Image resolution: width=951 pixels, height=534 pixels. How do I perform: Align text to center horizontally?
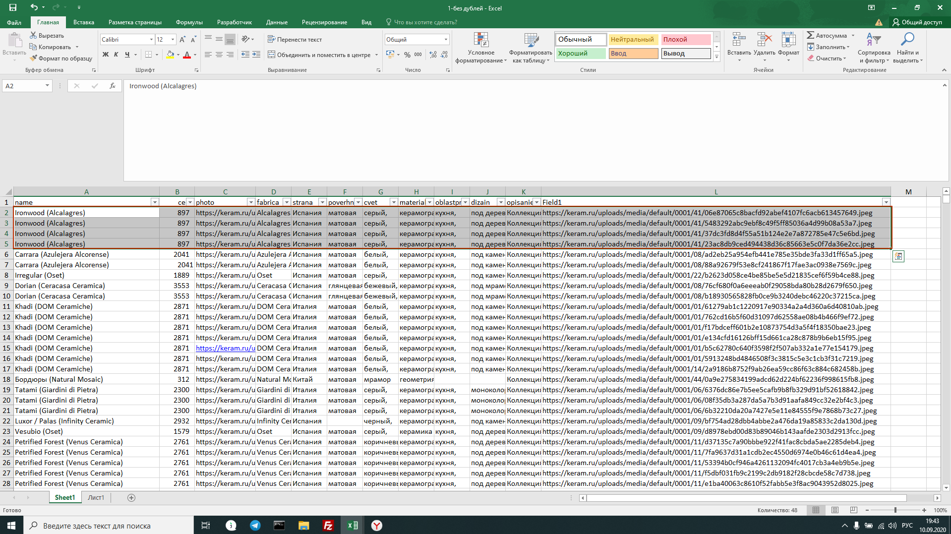[x=219, y=55]
